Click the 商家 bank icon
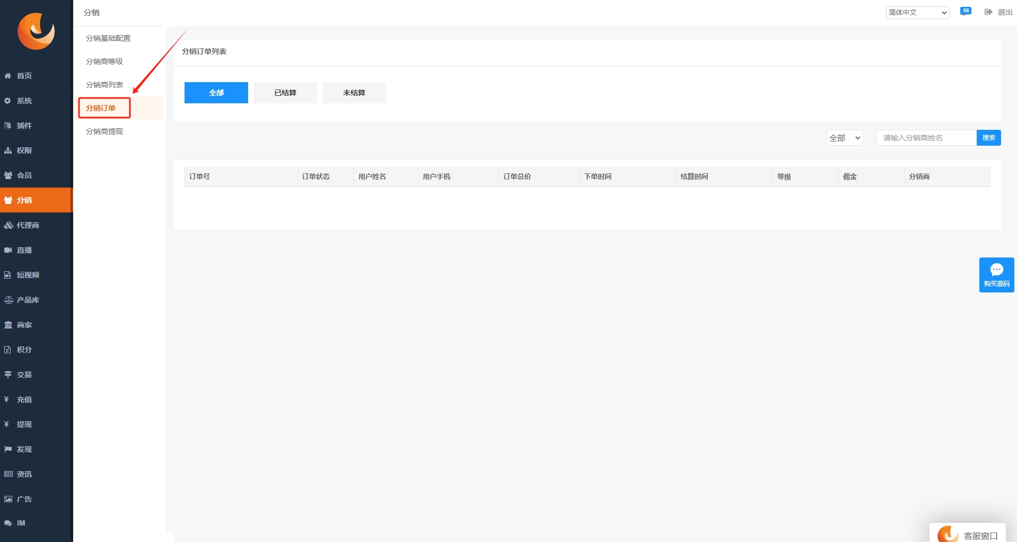The height and width of the screenshot is (542, 1017). point(8,325)
